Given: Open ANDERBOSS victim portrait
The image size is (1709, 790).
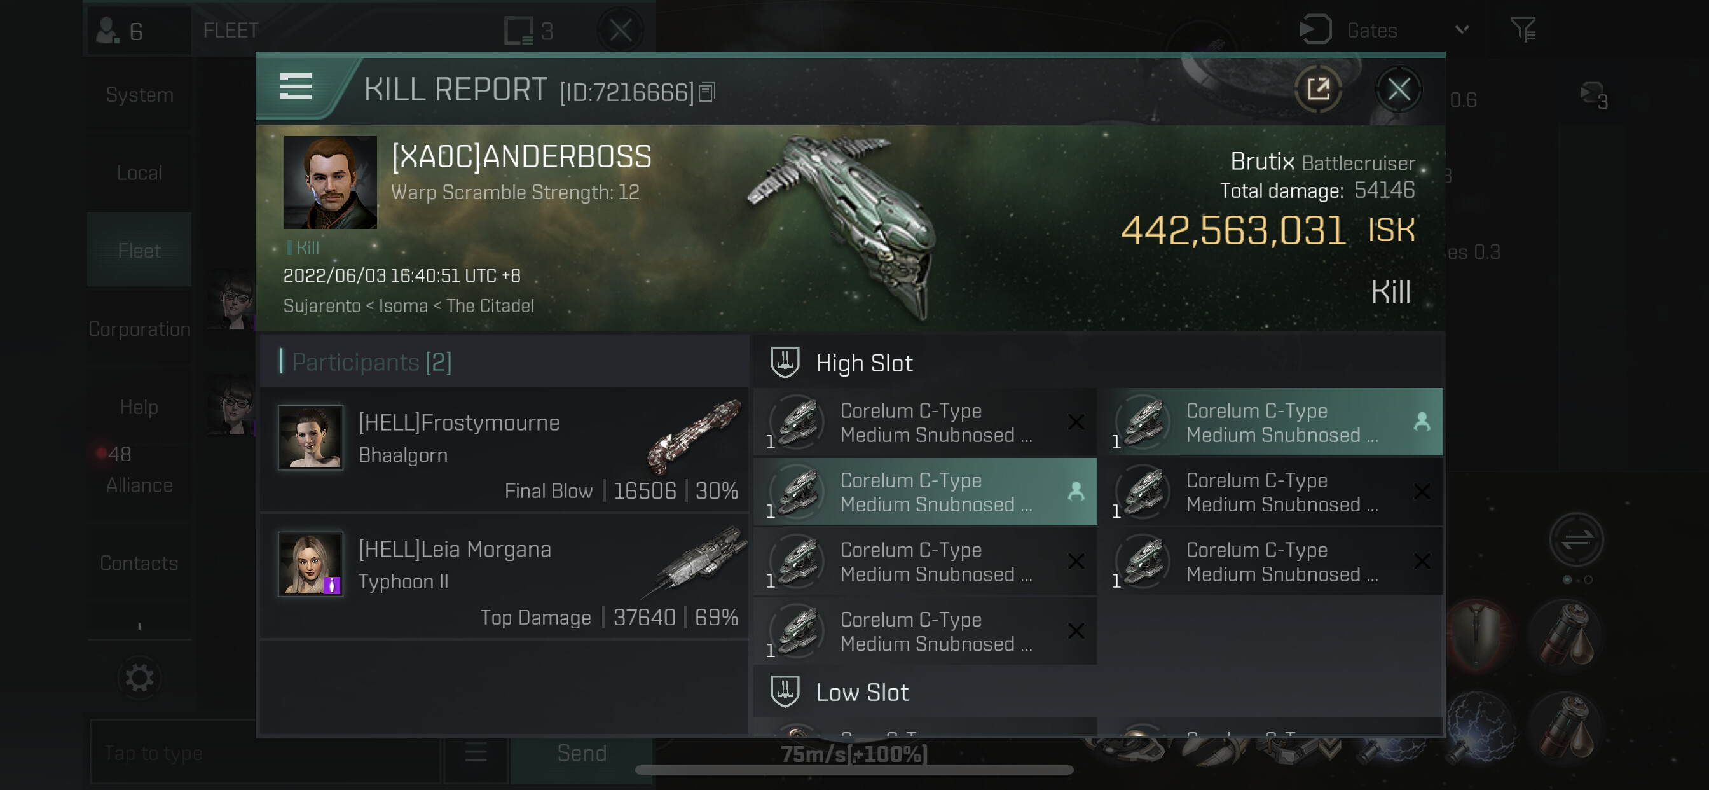Looking at the screenshot, I should click(330, 183).
